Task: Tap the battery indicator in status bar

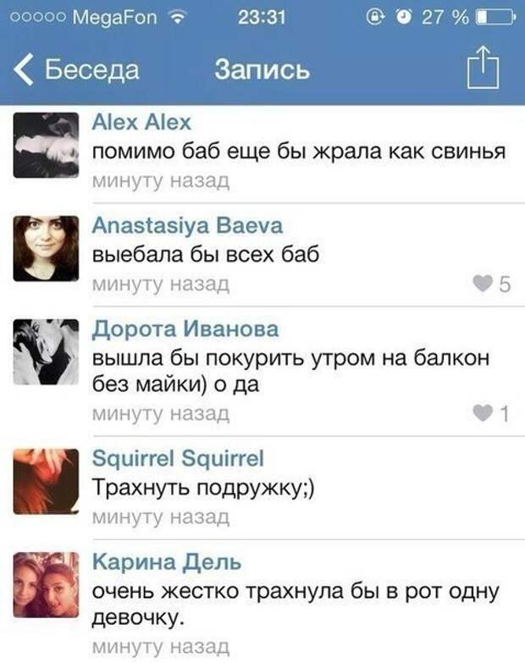Action: (496, 17)
